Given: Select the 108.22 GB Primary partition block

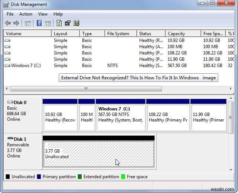Looking at the screenshot, I should [x=168, y=115].
